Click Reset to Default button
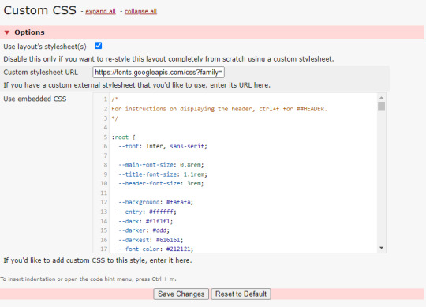The height and width of the screenshot is (307, 426). [241, 294]
